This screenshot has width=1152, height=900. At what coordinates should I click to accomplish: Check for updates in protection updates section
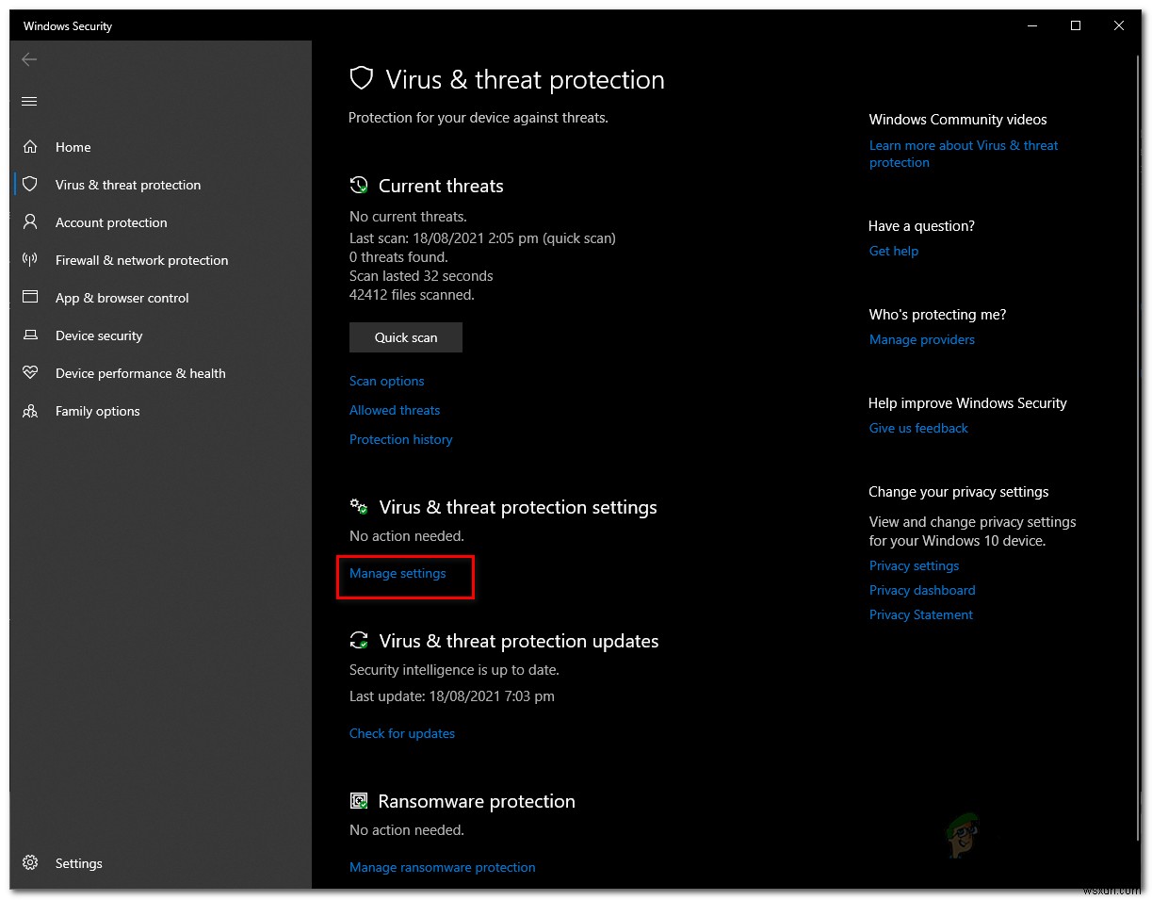402,733
